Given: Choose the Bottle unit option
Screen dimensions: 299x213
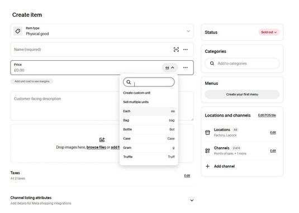Looking at the screenshot, I should click(149, 129).
